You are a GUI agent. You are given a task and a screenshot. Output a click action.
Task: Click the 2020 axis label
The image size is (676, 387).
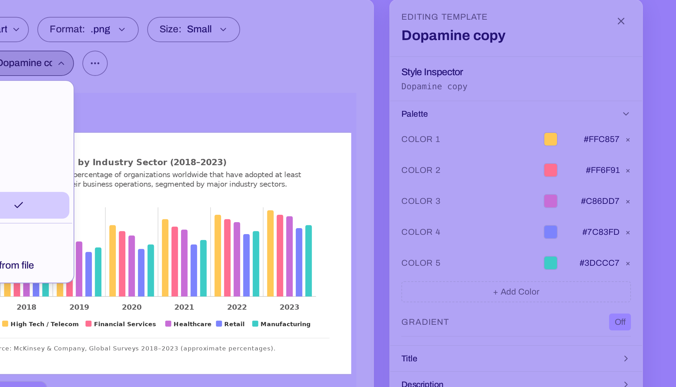point(132,307)
